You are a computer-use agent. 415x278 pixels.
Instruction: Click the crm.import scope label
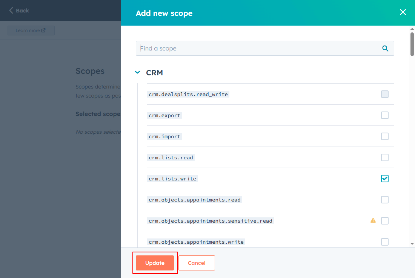pos(164,137)
